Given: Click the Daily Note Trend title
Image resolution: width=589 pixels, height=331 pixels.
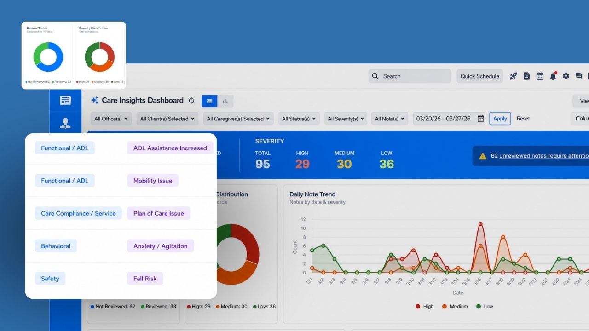Looking at the screenshot, I should [x=312, y=194].
